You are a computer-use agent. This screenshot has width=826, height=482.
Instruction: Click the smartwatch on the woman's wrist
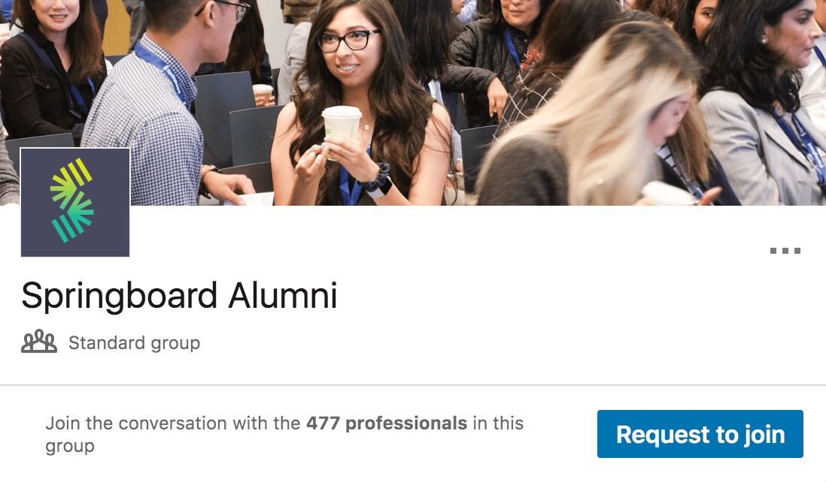coord(378,180)
